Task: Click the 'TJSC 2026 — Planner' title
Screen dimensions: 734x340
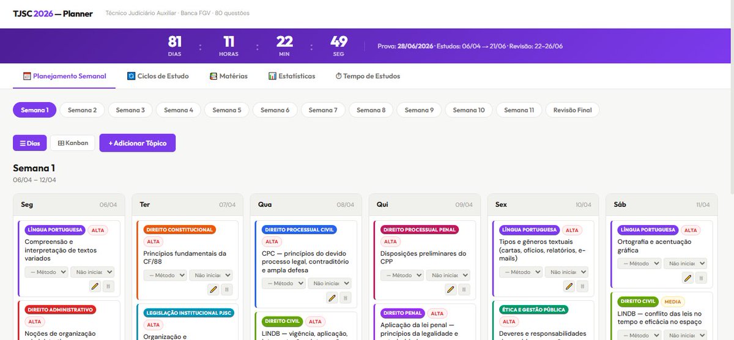Action: [53, 13]
